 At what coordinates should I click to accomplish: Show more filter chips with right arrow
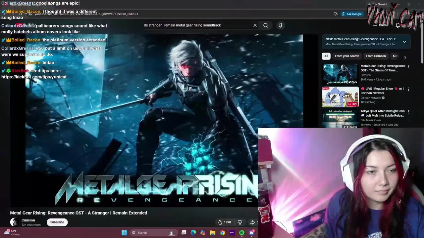[x=405, y=57]
